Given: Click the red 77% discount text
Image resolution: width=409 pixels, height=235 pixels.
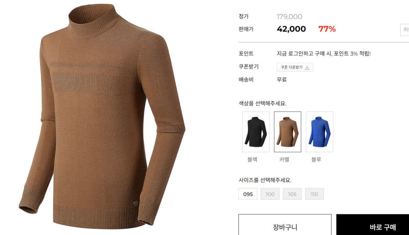Looking at the screenshot, I should tap(327, 29).
